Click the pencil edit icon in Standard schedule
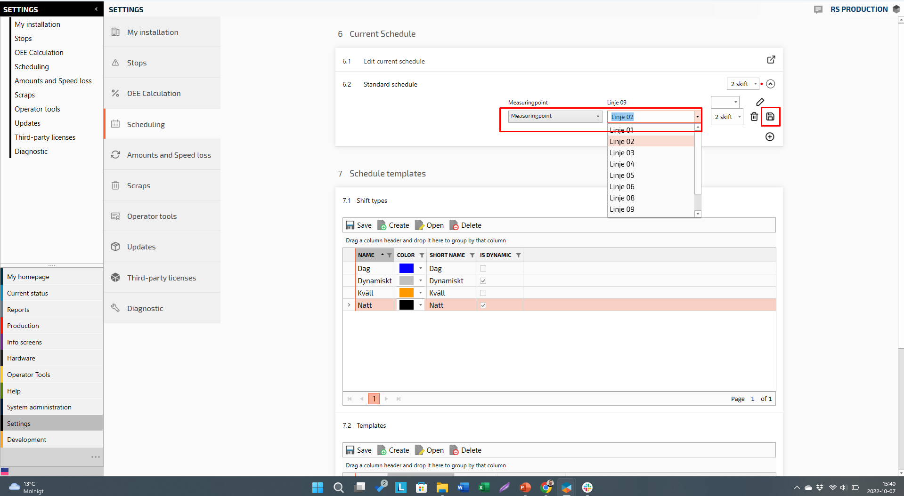 (760, 102)
